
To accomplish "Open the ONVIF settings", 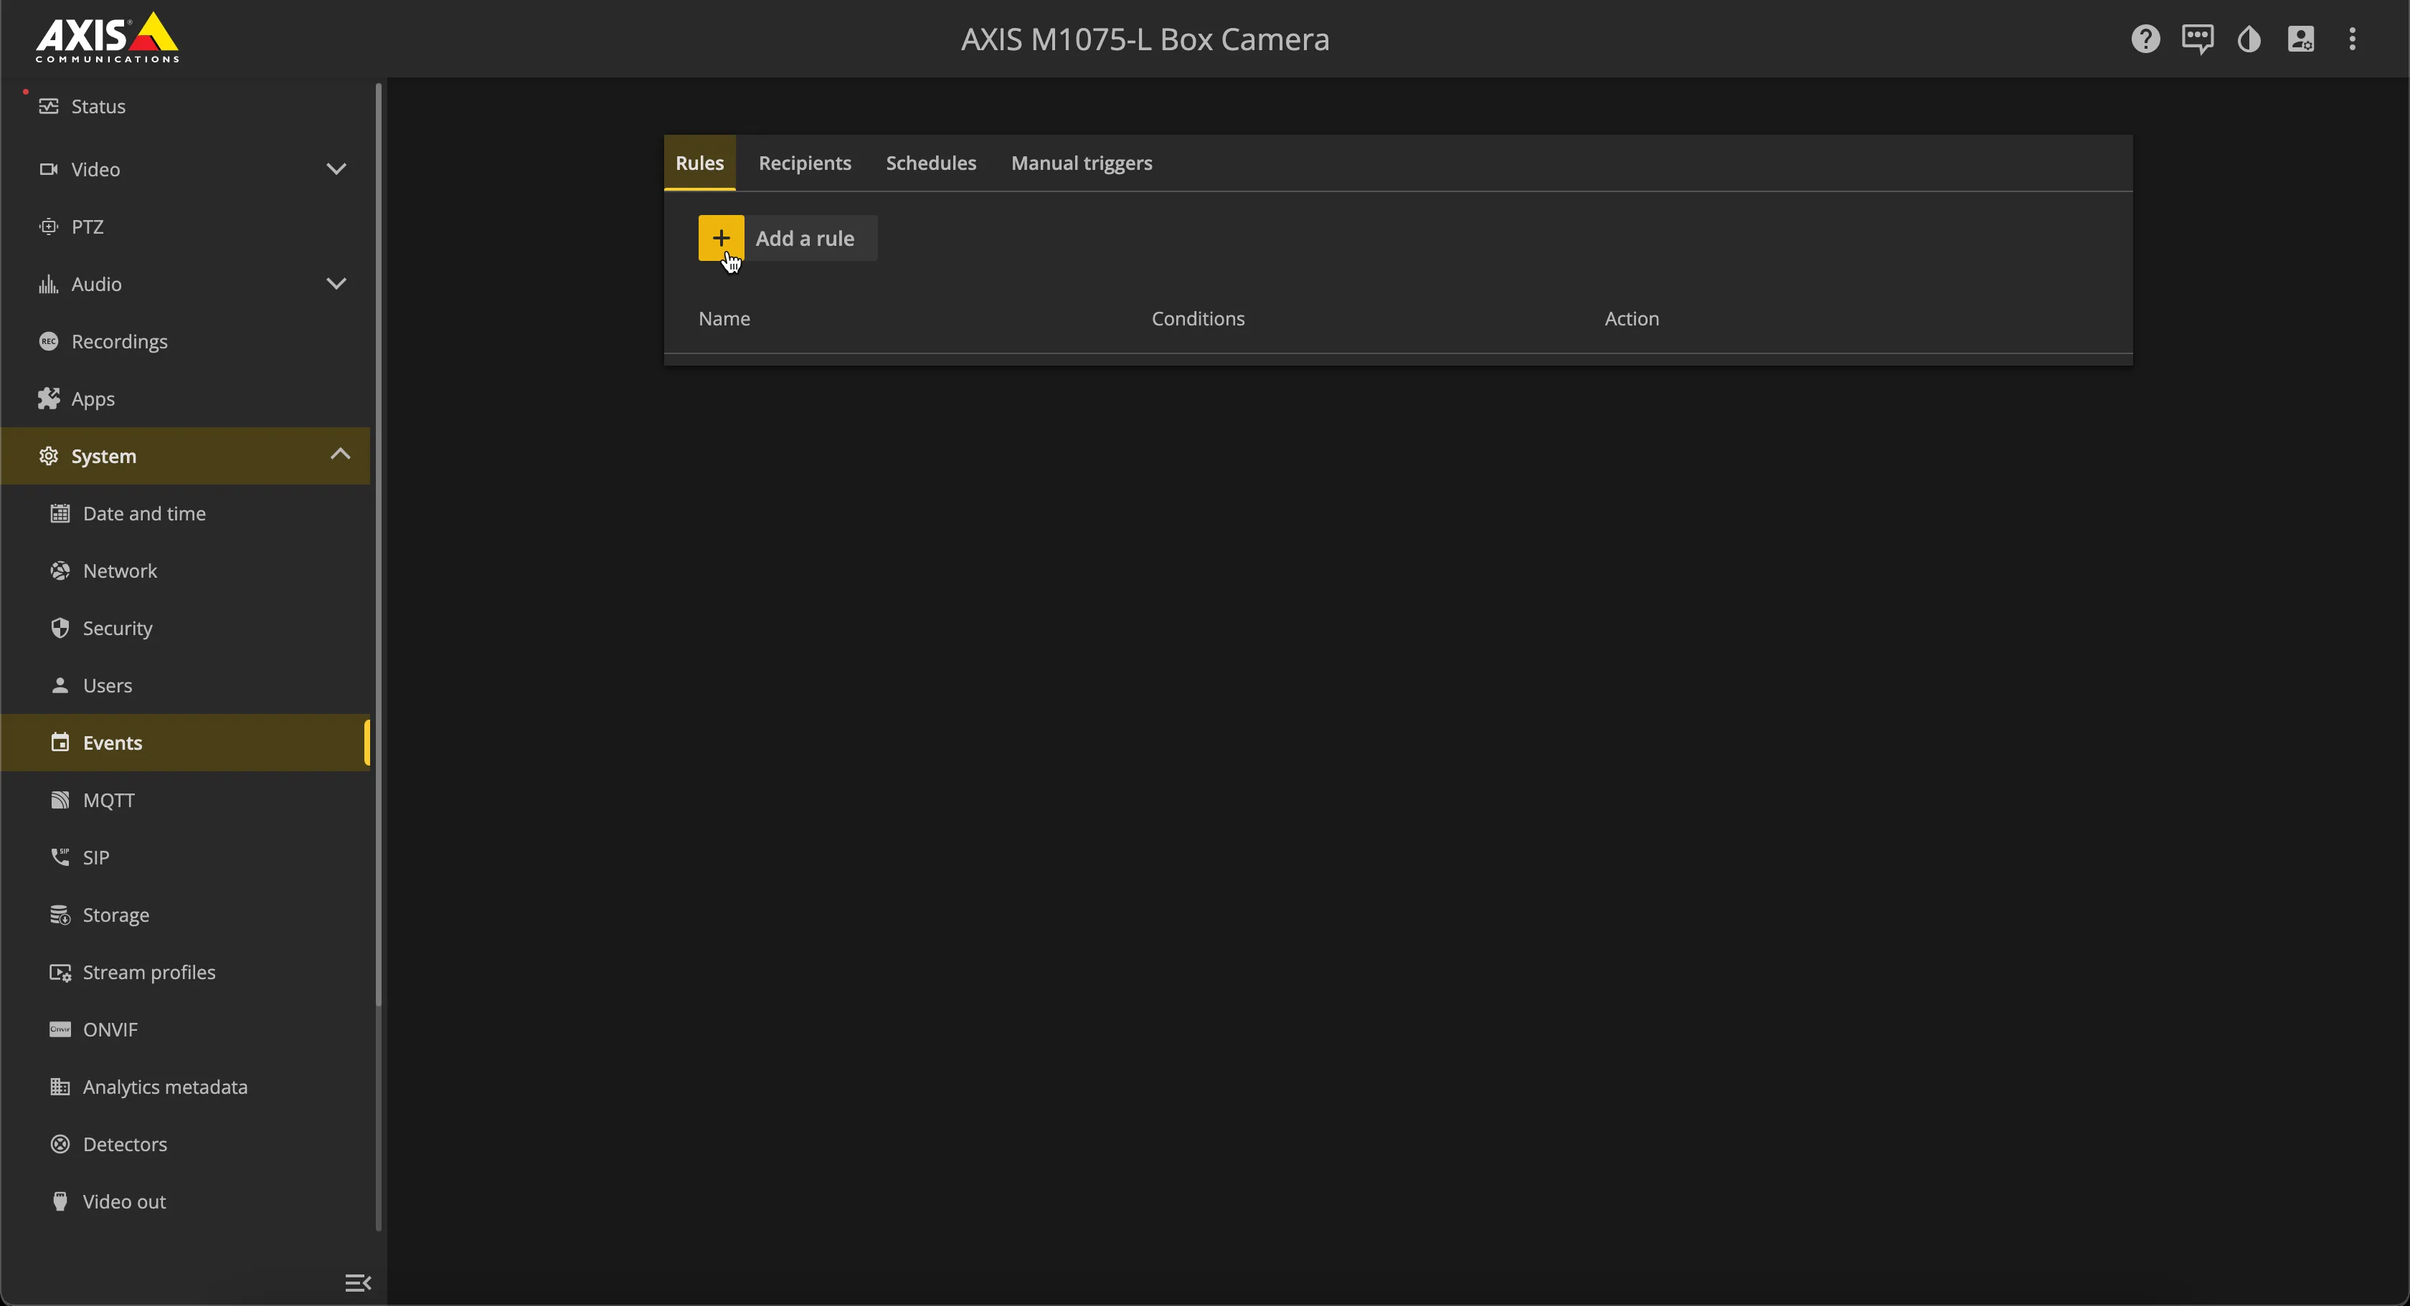I will click(185, 1029).
